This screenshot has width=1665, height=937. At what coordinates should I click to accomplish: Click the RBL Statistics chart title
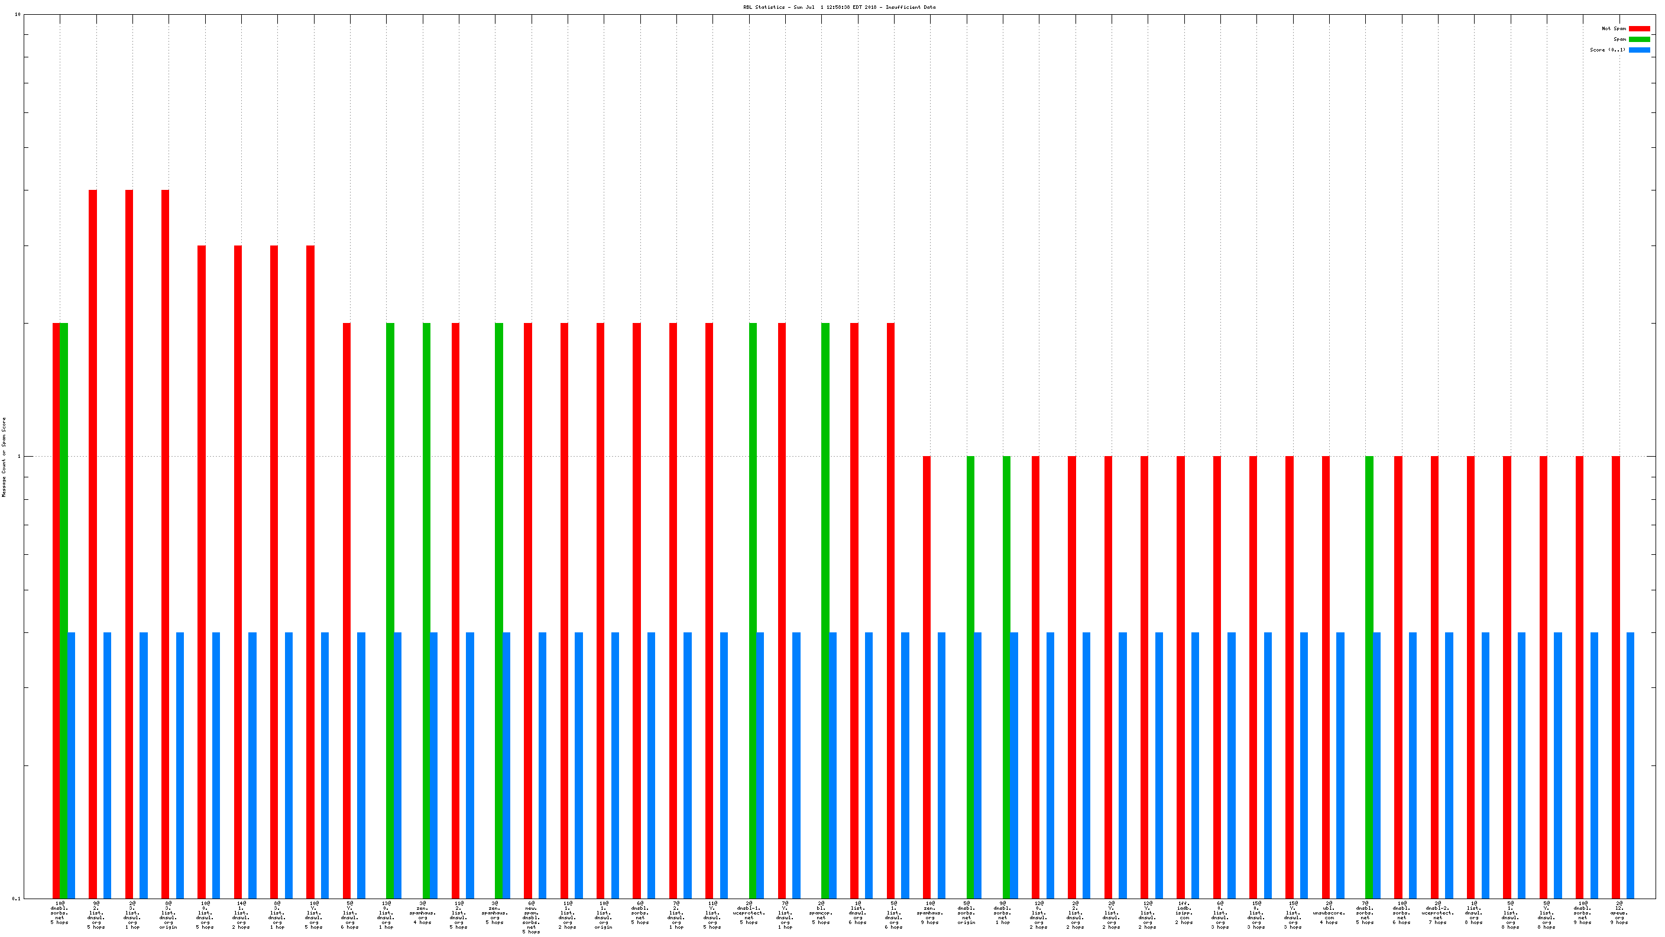tap(839, 7)
